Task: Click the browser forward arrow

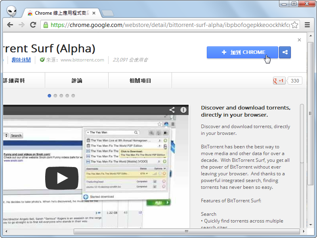Action: (x=21, y=25)
